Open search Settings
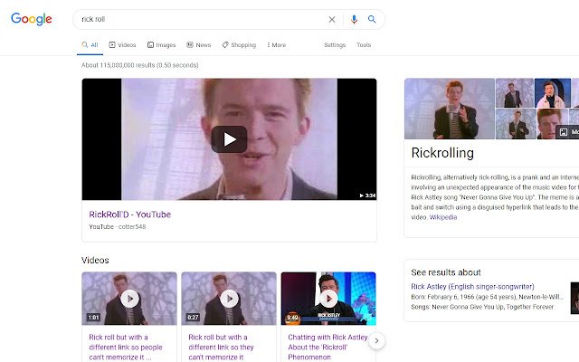 pos(335,45)
